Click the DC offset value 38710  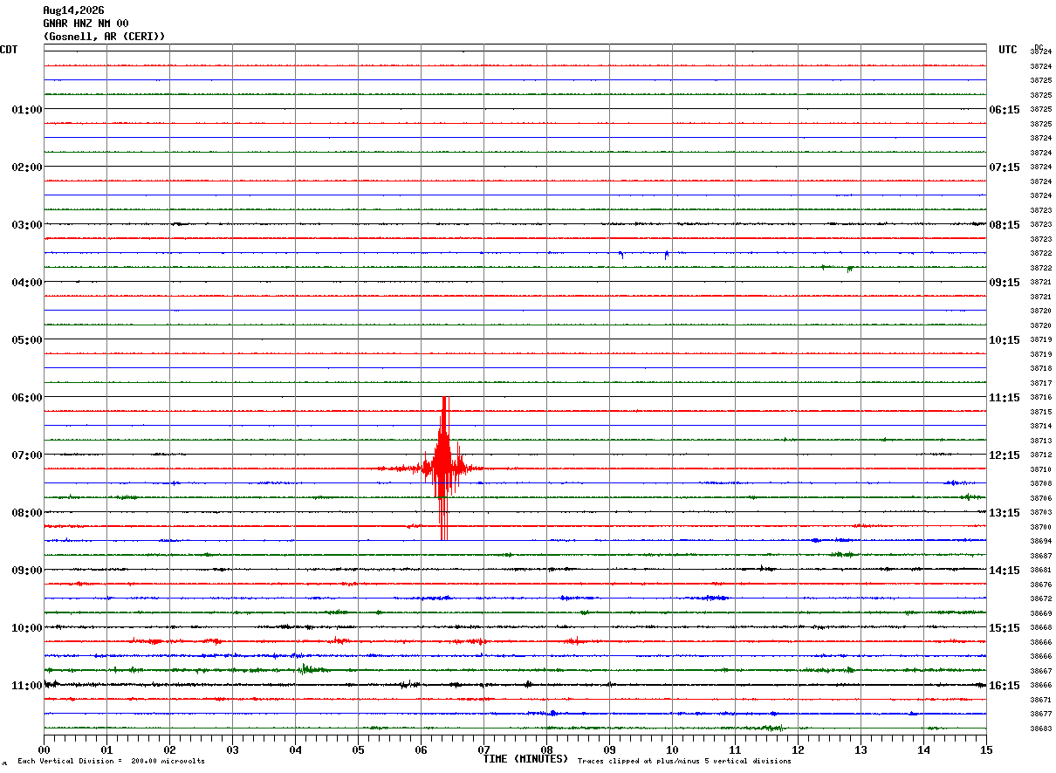[1041, 469]
